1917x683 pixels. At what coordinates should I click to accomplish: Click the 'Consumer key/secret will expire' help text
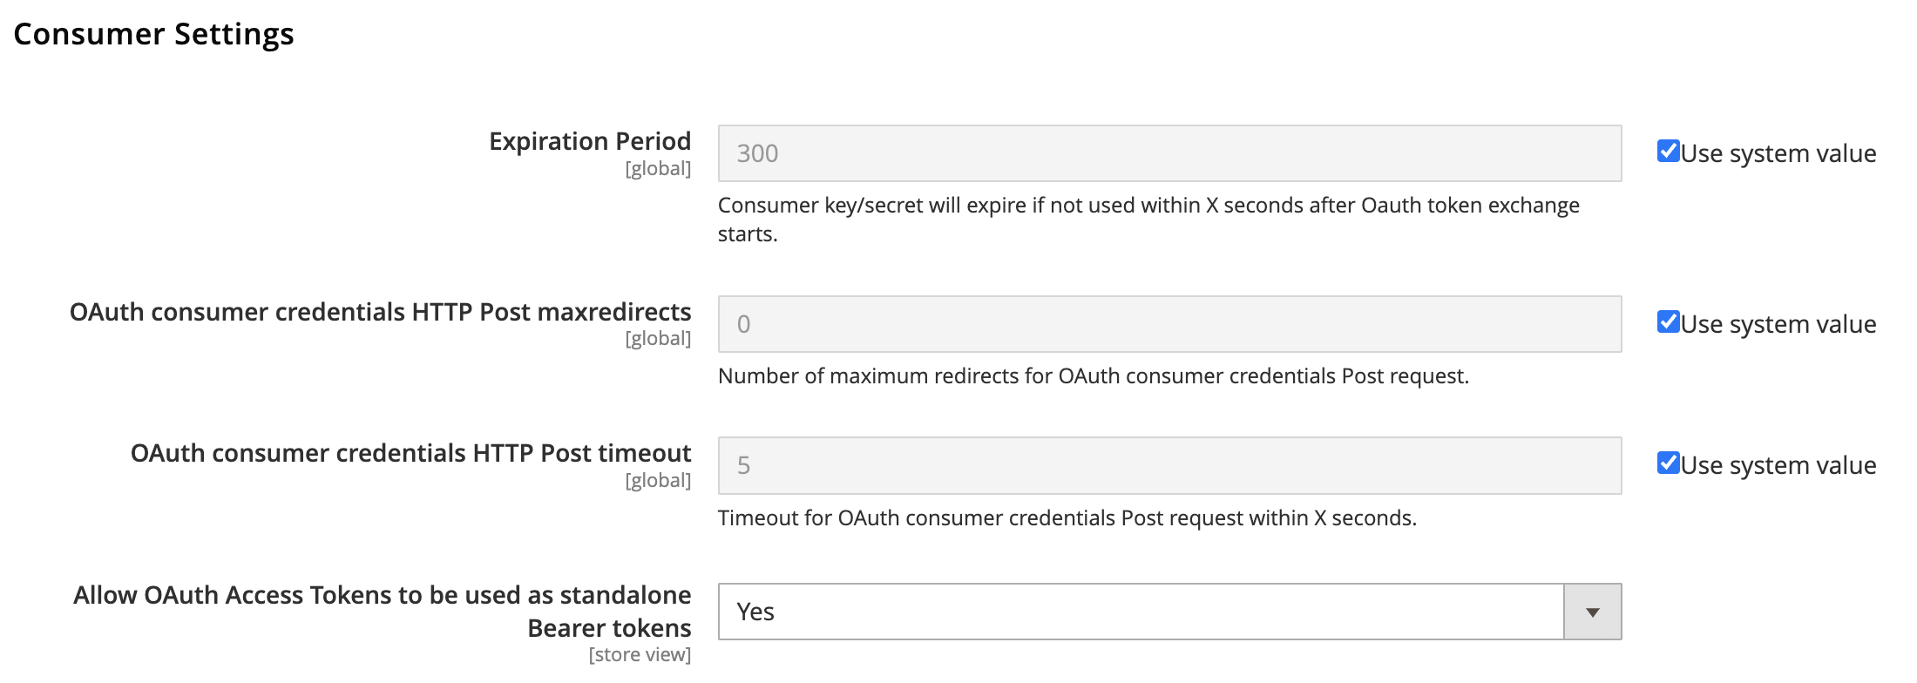coord(1148,206)
